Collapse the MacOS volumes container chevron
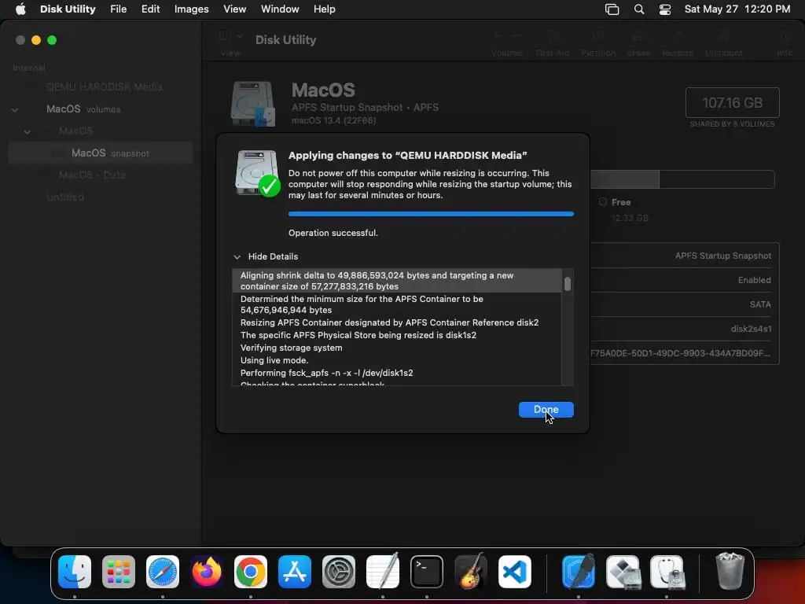 15,109
